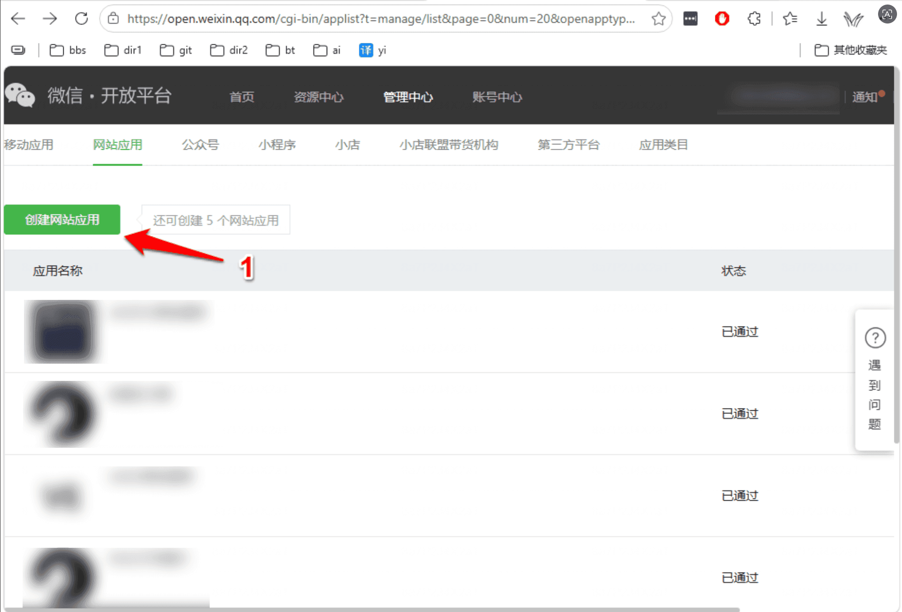Switch to the 小程序 tab
902x612 pixels.
pos(277,145)
